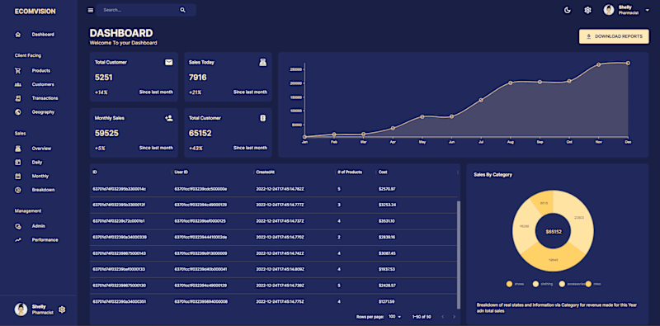Open the Rows per page dropdown

click(395, 317)
